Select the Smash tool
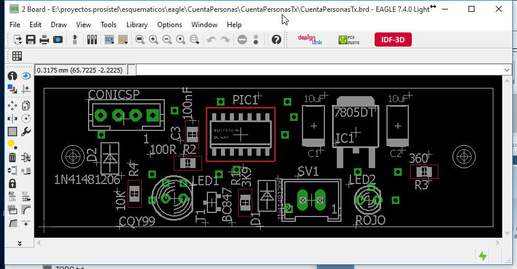 tap(12, 209)
